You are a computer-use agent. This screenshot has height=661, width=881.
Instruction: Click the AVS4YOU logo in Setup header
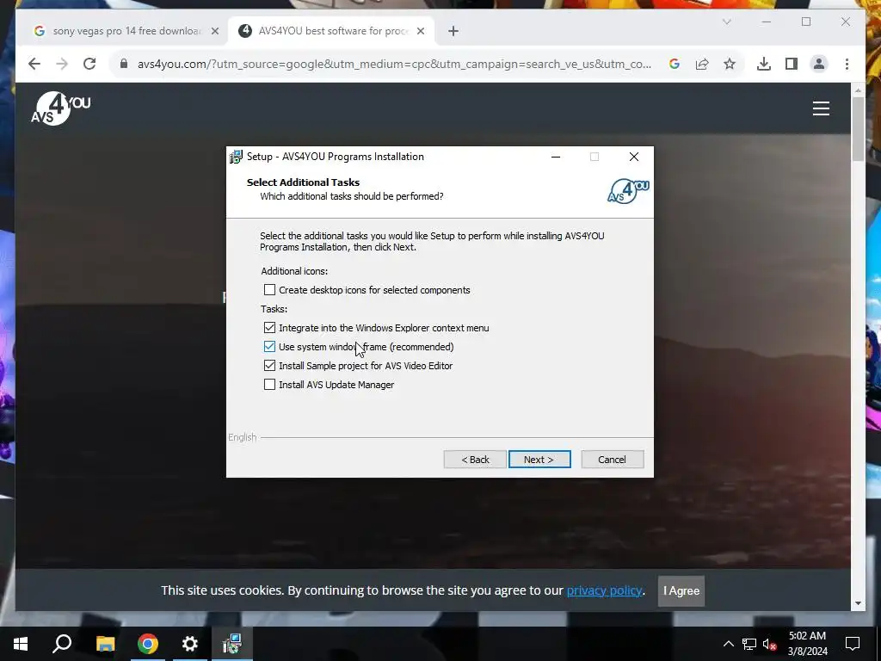(628, 191)
